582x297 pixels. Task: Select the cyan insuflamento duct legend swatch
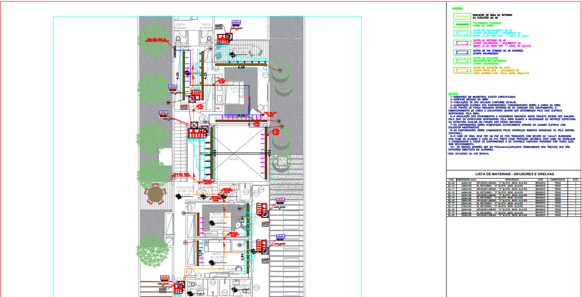coord(461,33)
